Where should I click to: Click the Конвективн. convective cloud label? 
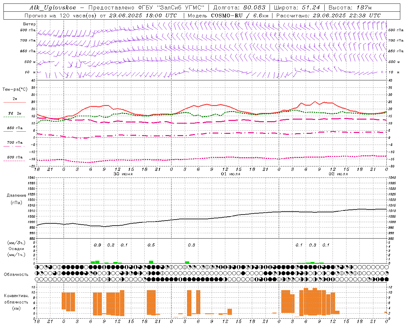pyautogui.click(x=16, y=296)
